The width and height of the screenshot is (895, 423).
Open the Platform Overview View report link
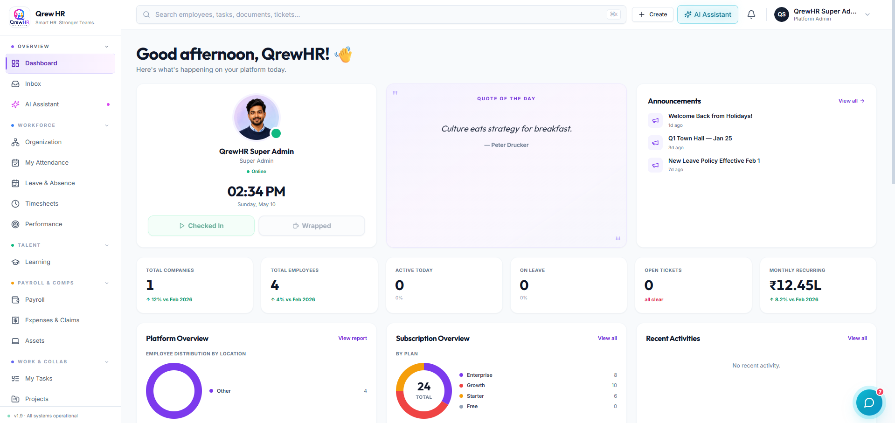pyautogui.click(x=353, y=339)
